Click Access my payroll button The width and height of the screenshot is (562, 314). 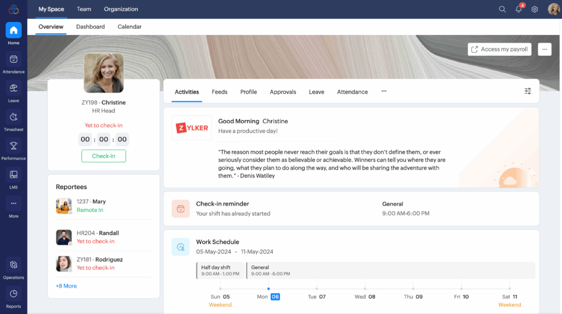click(x=499, y=49)
